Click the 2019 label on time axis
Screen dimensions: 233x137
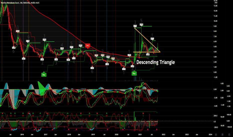[x=93, y=135]
